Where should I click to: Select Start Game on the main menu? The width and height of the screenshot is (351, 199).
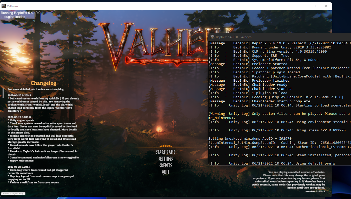pyautogui.click(x=165, y=152)
